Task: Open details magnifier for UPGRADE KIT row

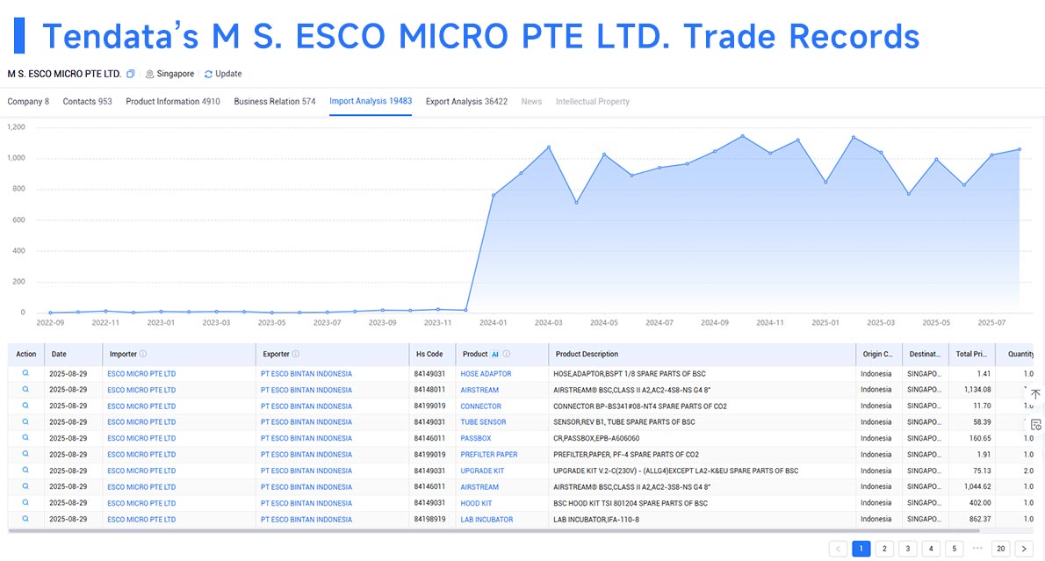Action: pyautogui.click(x=25, y=471)
